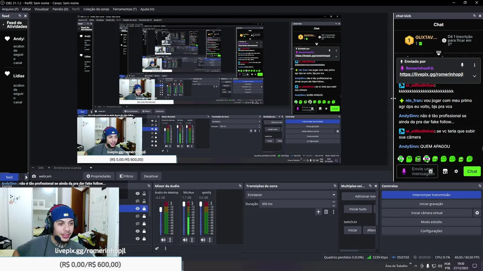This screenshot has width=483, height=271.
Task: Mute the Áudio do desktop channel
Action: coord(163,240)
